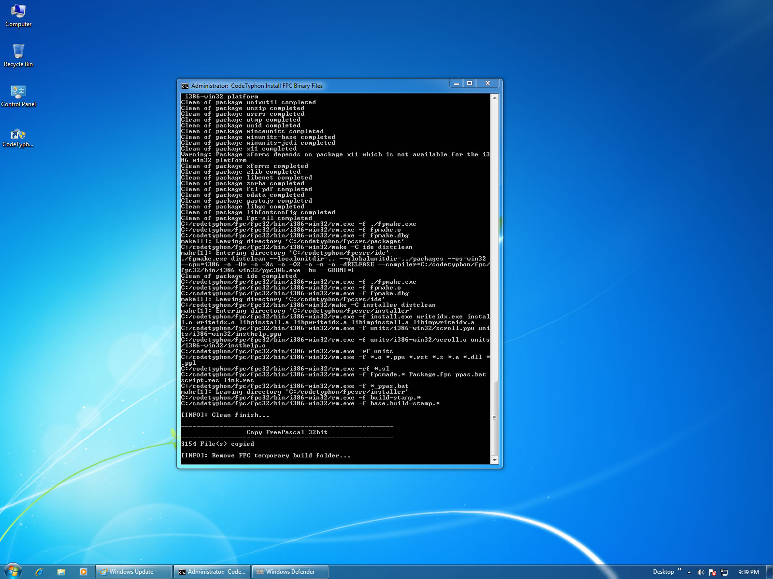
Task: Click the '[INFO]: Clean finish...' console line
Action: click(225, 415)
